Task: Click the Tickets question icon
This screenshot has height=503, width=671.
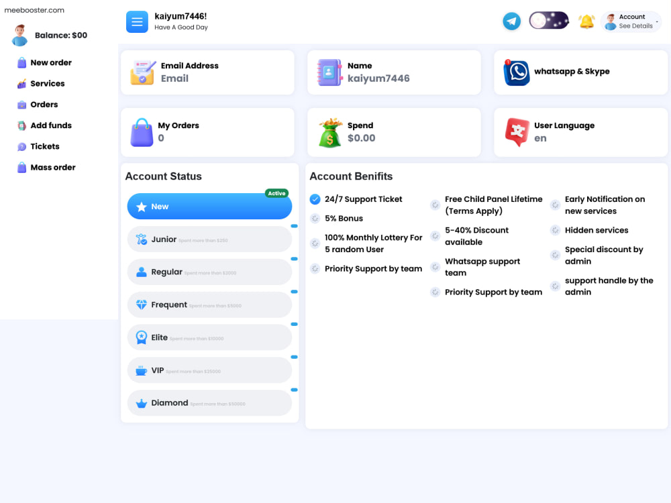Action: [x=22, y=147]
